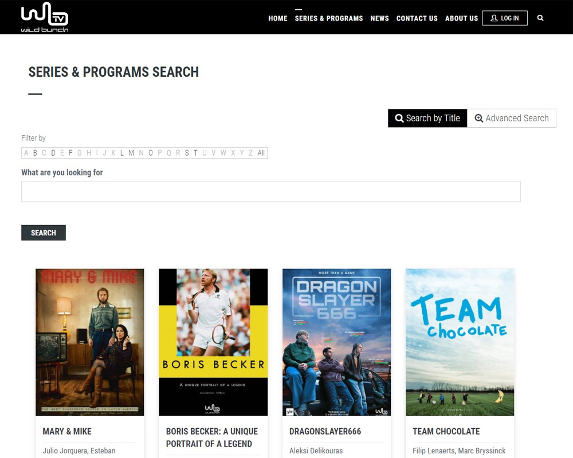Screen dimensions: 573x458
Task: Switch to the Search by Title tab
Action: coord(427,118)
